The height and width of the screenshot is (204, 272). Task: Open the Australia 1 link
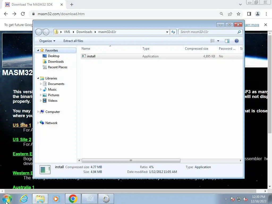23,187
